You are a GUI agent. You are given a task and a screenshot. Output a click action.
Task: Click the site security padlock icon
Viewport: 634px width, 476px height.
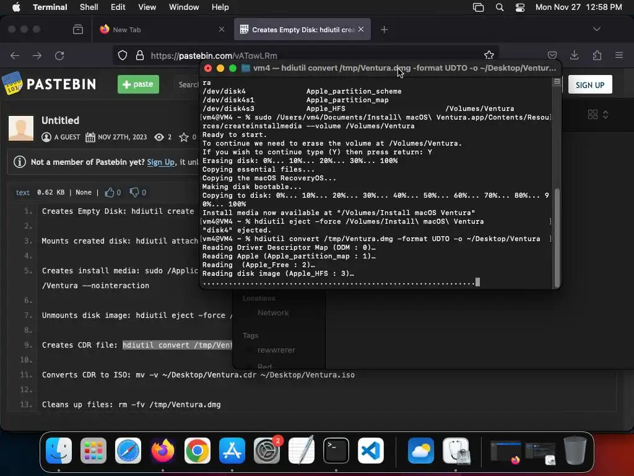point(140,55)
